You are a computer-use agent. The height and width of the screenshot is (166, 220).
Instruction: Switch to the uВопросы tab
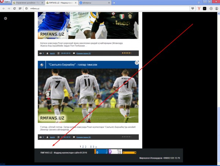[95, 3]
